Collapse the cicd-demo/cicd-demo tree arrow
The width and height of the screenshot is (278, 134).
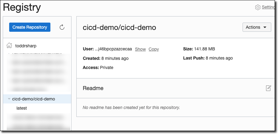[x=9, y=99]
